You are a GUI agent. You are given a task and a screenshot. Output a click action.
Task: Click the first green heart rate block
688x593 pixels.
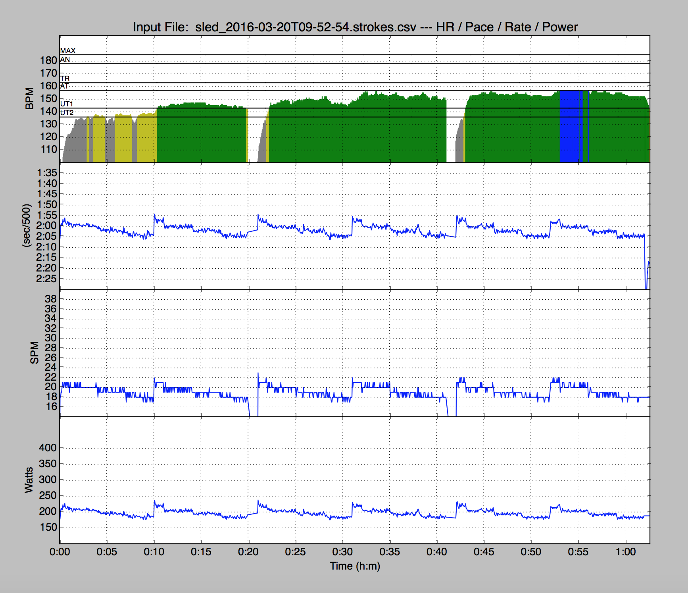point(201,135)
